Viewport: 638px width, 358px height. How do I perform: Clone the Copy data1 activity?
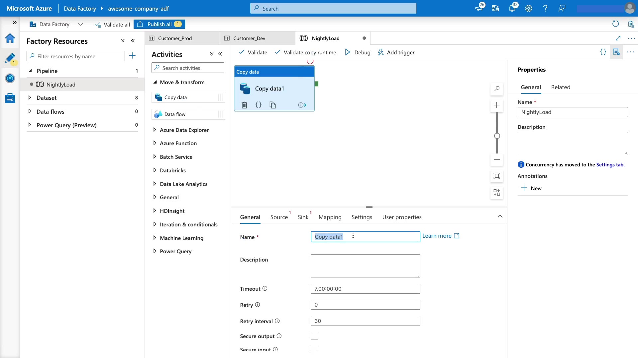point(272,105)
